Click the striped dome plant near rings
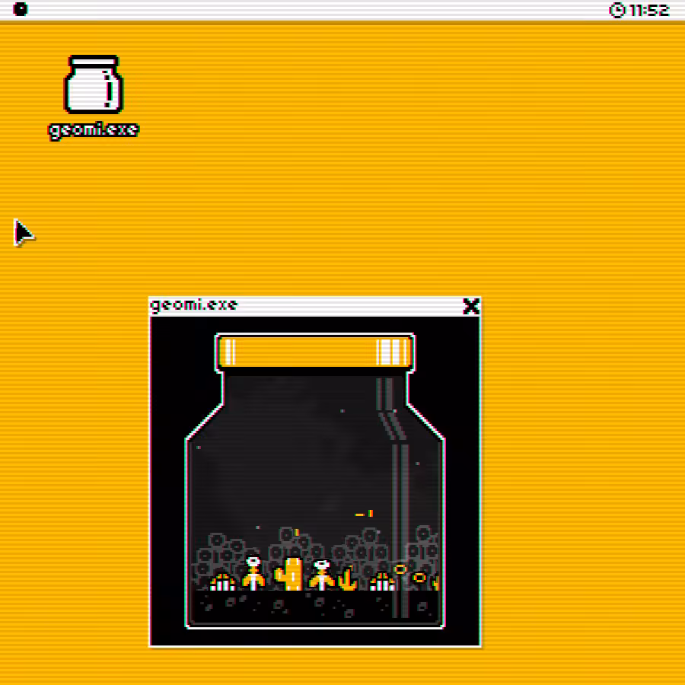Image resolution: width=685 pixels, height=685 pixels. [x=382, y=581]
